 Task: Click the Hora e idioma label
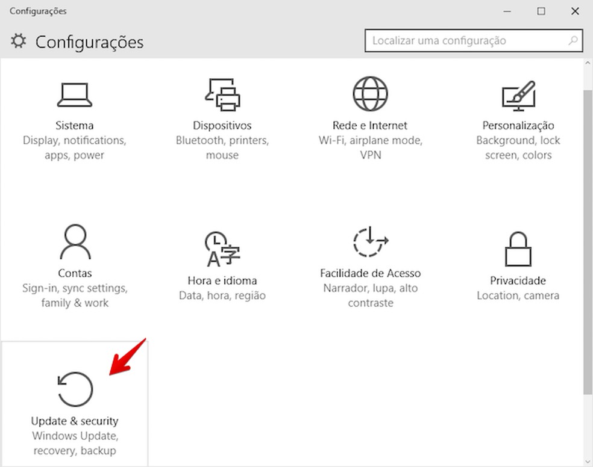click(x=222, y=280)
